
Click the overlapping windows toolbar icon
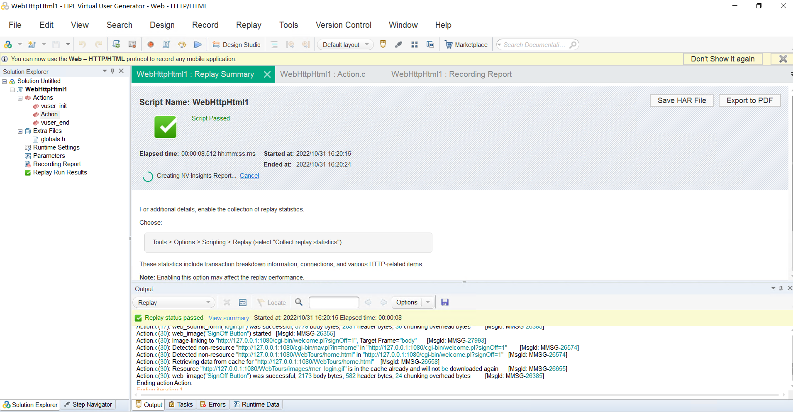(x=430, y=44)
